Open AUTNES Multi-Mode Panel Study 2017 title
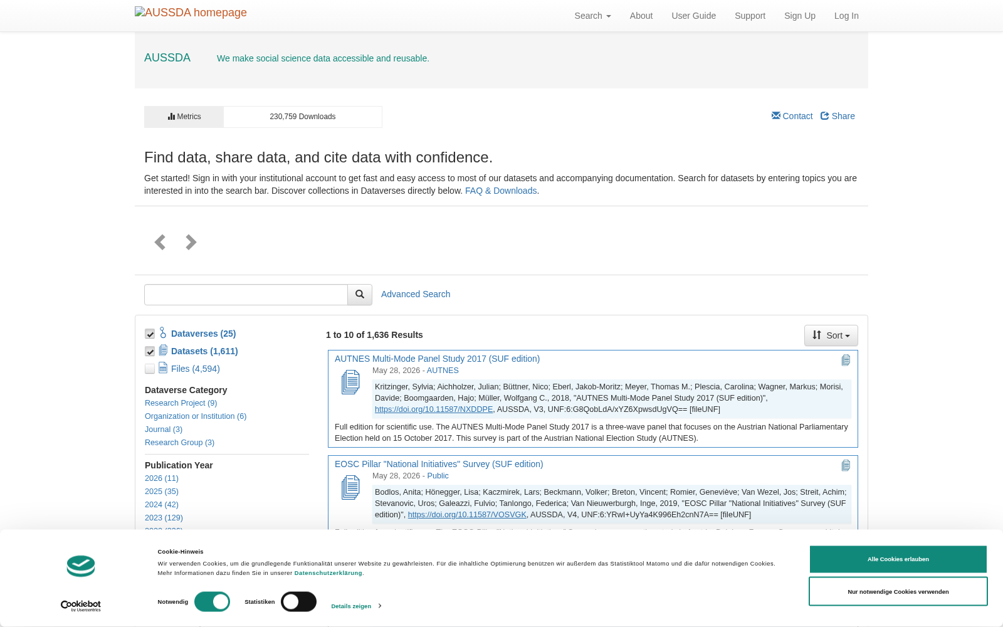 (x=437, y=359)
